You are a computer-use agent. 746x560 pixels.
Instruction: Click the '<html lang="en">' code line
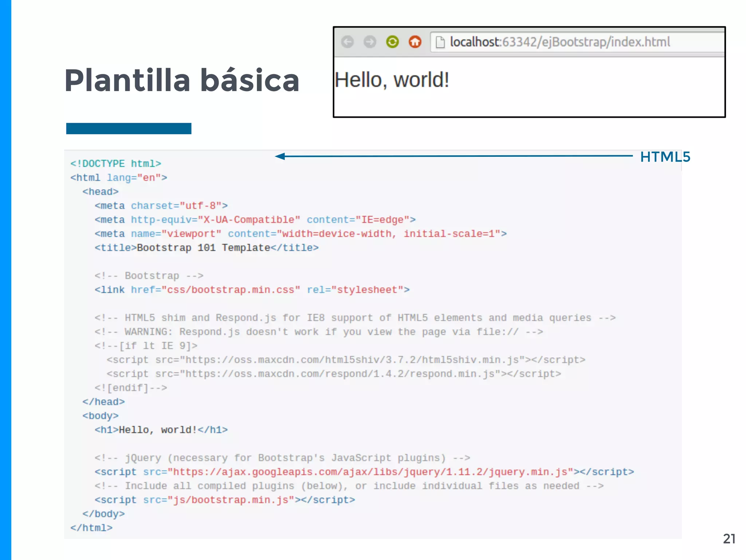pos(118,178)
